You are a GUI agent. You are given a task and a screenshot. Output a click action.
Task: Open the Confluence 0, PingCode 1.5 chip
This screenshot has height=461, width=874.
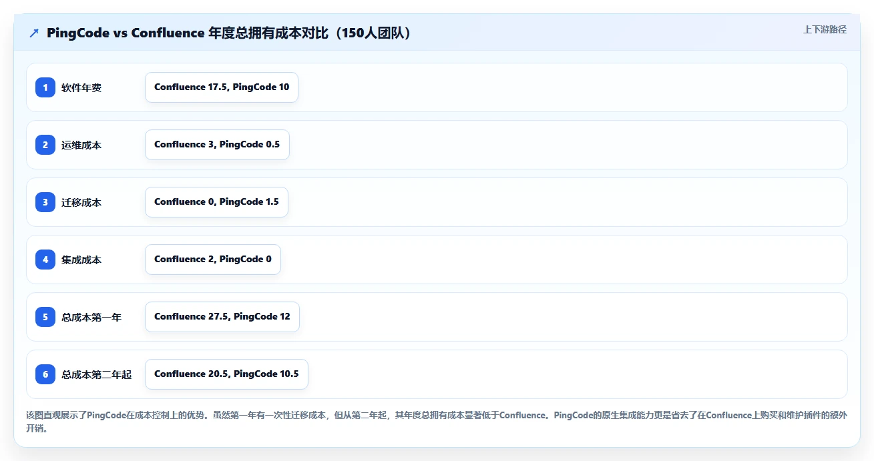tap(216, 202)
